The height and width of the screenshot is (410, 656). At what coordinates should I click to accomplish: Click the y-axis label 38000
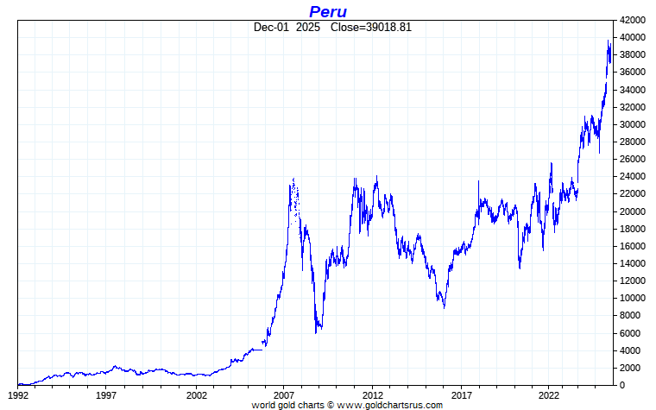632,54
